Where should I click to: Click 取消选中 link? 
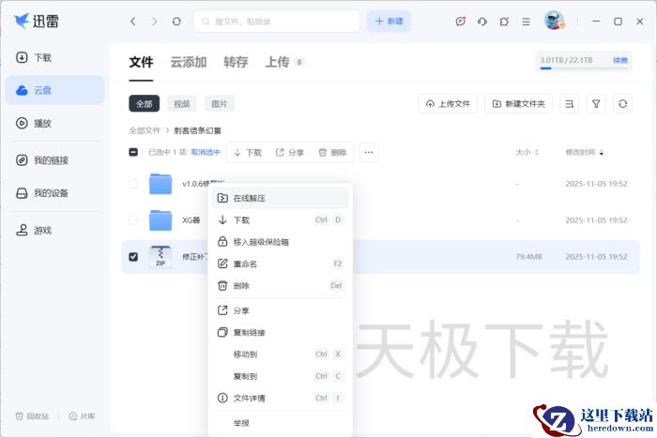pos(206,152)
